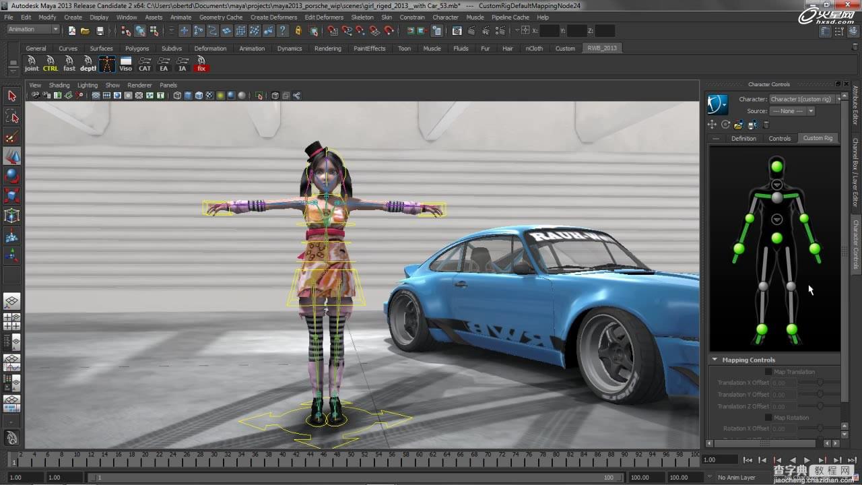This screenshot has height=485, width=862.
Task: Adjust the Translation Y Offset slider
Action: 820,395
